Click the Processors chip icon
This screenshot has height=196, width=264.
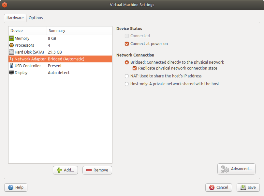pos(11,45)
